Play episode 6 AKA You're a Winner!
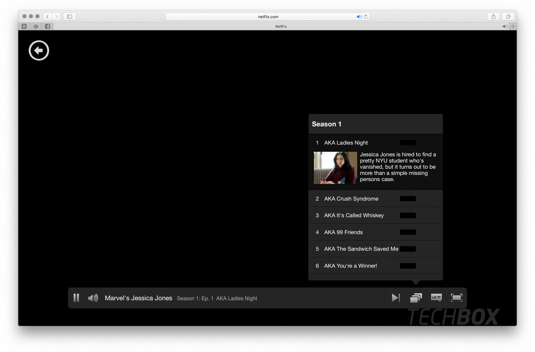The height and width of the screenshot is (352, 535). (375, 266)
